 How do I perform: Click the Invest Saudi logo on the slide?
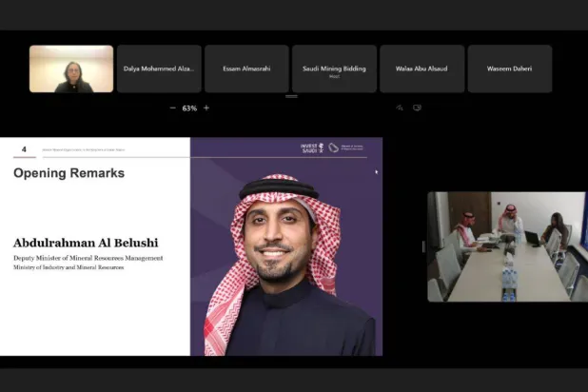point(312,147)
